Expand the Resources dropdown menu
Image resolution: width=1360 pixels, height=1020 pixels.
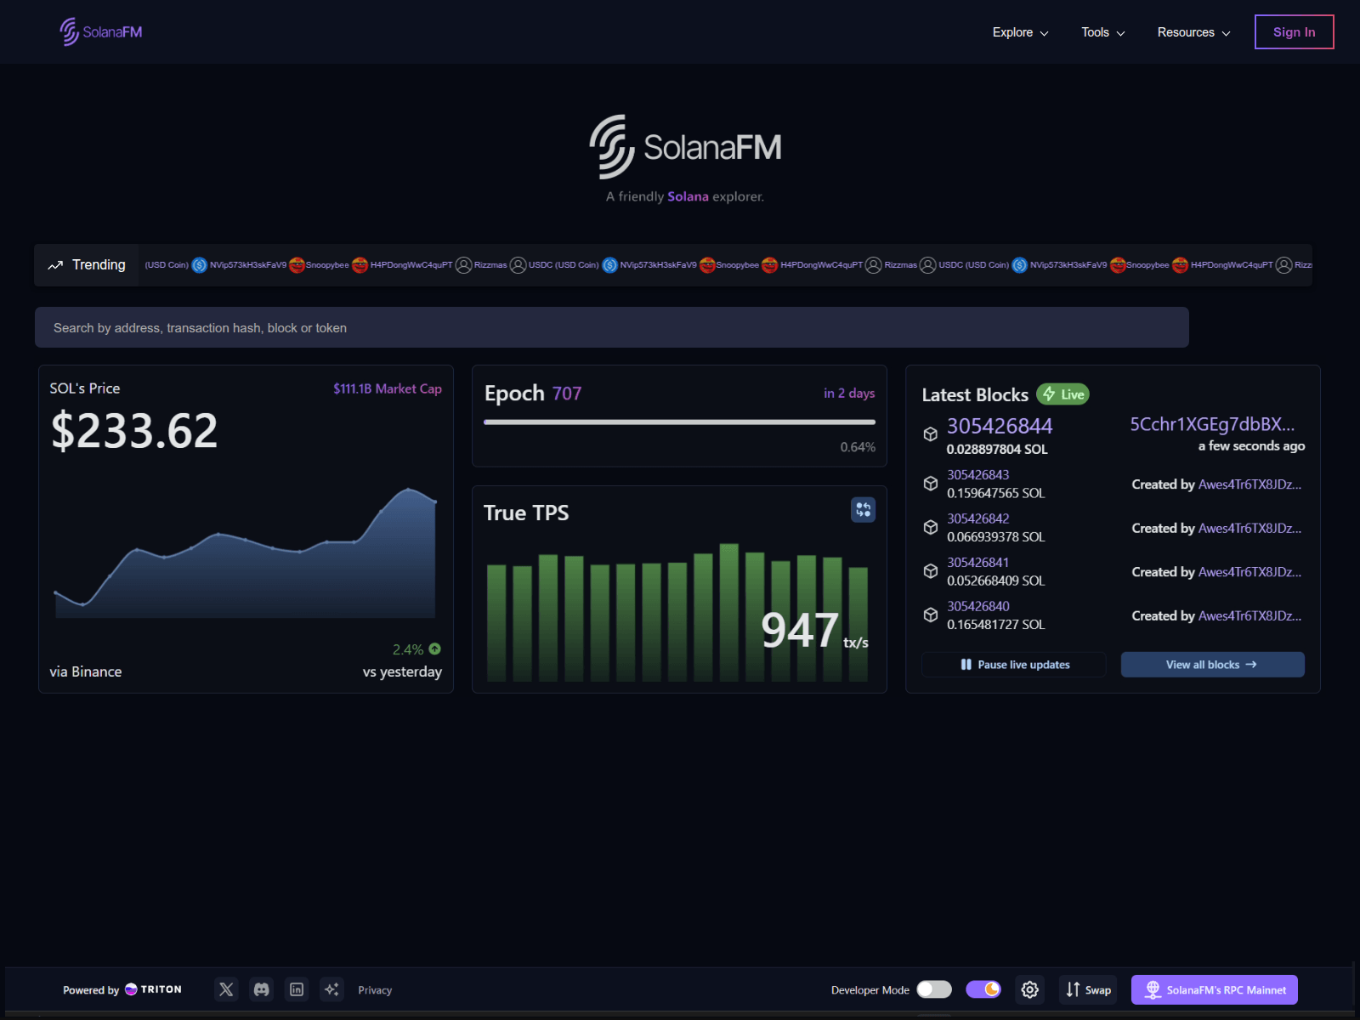click(x=1194, y=32)
